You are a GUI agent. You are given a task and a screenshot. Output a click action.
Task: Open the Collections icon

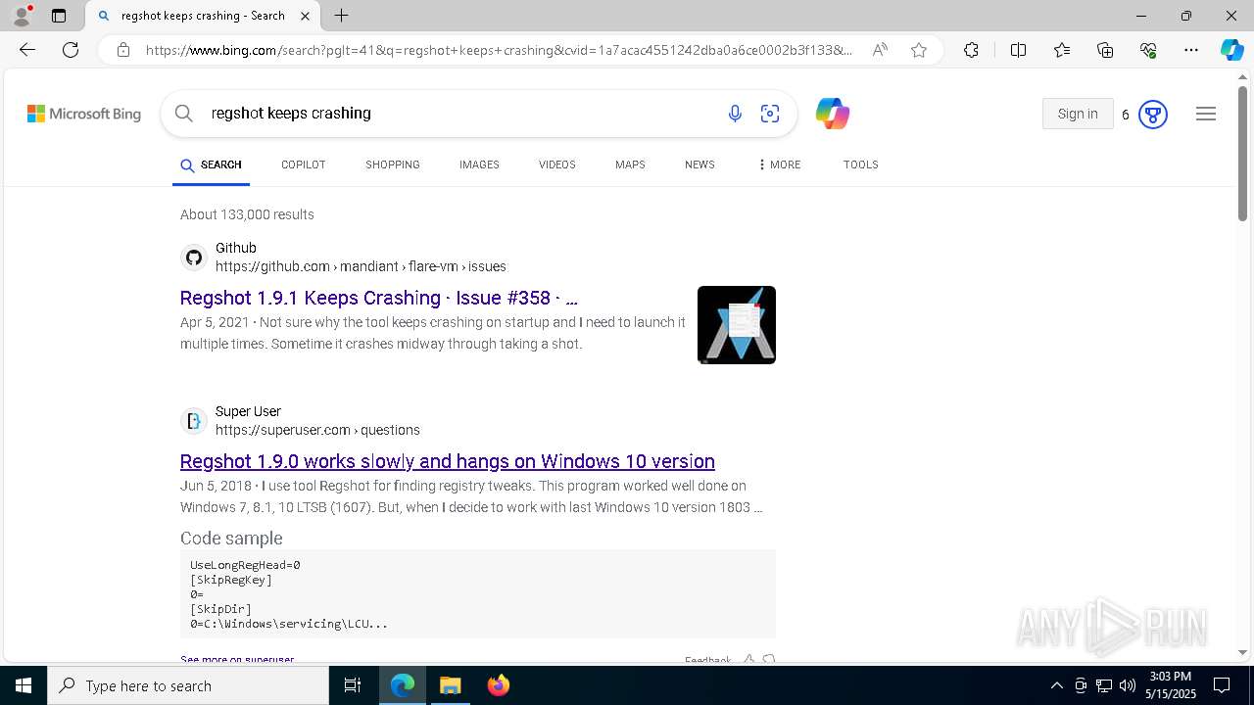pos(1105,50)
